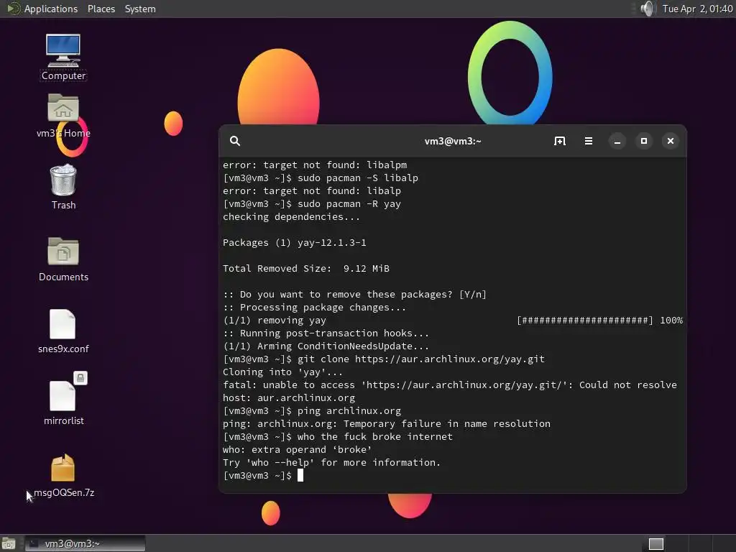Click 'Packages (1) yay-12.1.3-1' line
736x552 pixels.
pos(294,243)
